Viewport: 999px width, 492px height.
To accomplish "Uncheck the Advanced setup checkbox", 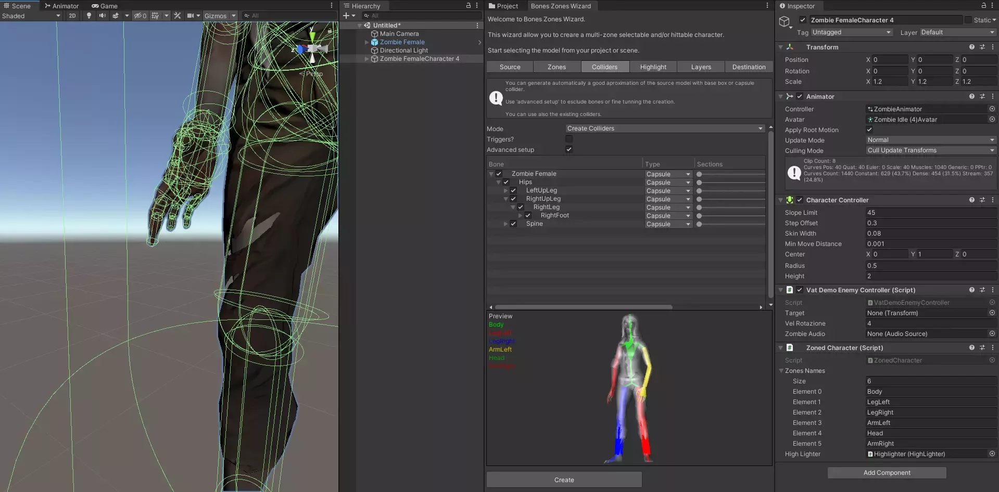I will click(569, 149).
